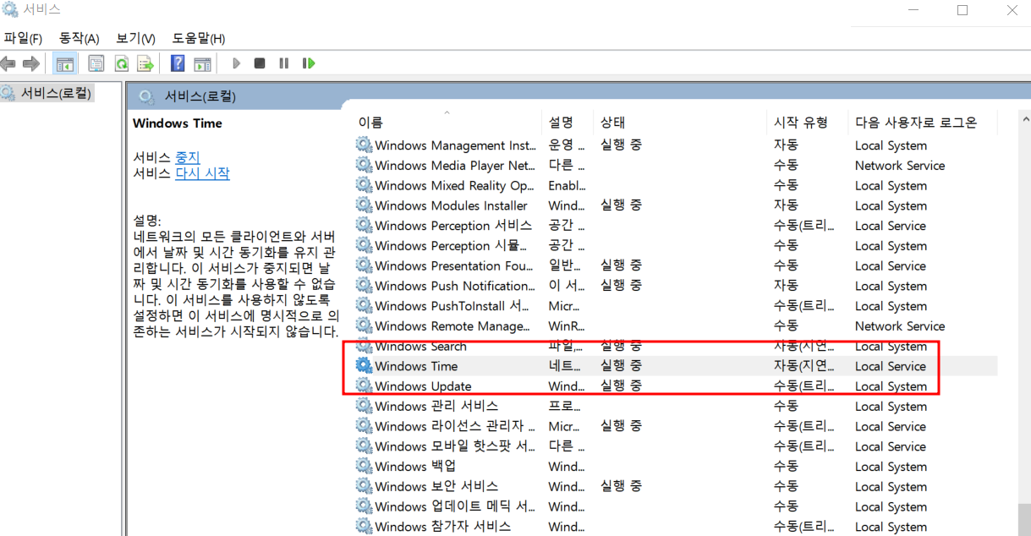Click the Refresh toolbar icon
Image resolution: width=1031 pixels, height=536 pixels.
(x=121, y=63)
